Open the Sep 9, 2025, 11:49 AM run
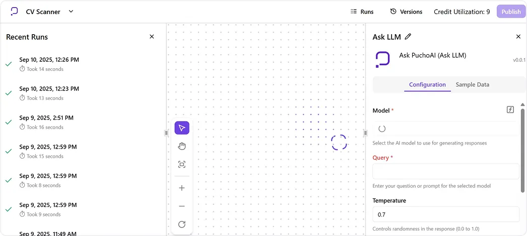Image resolution: width=527 pixels, height=236 pixels. (48, 233)
